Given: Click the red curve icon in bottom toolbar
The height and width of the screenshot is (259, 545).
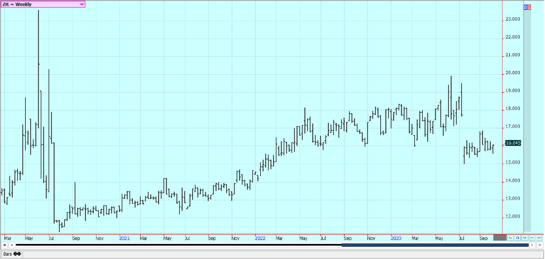Looking at the screenshot, I should coord(538,238).
